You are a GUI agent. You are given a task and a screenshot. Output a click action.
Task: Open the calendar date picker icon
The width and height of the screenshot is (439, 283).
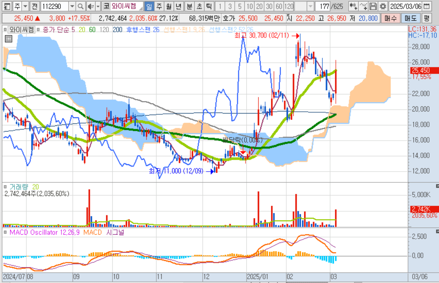click(426, 6)
